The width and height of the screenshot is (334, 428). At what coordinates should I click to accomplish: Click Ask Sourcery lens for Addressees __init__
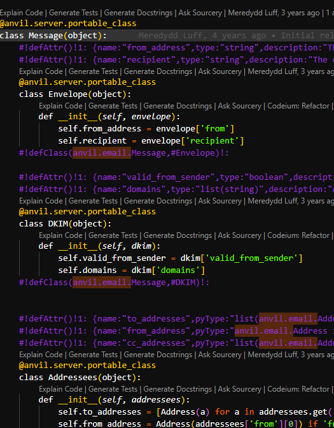pyautogui.click(x=239, y=389)
